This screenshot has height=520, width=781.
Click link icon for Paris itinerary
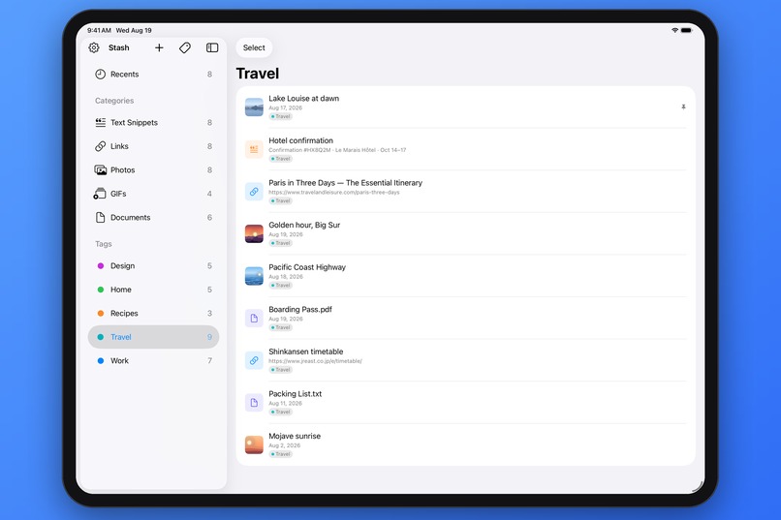(254, 192)
